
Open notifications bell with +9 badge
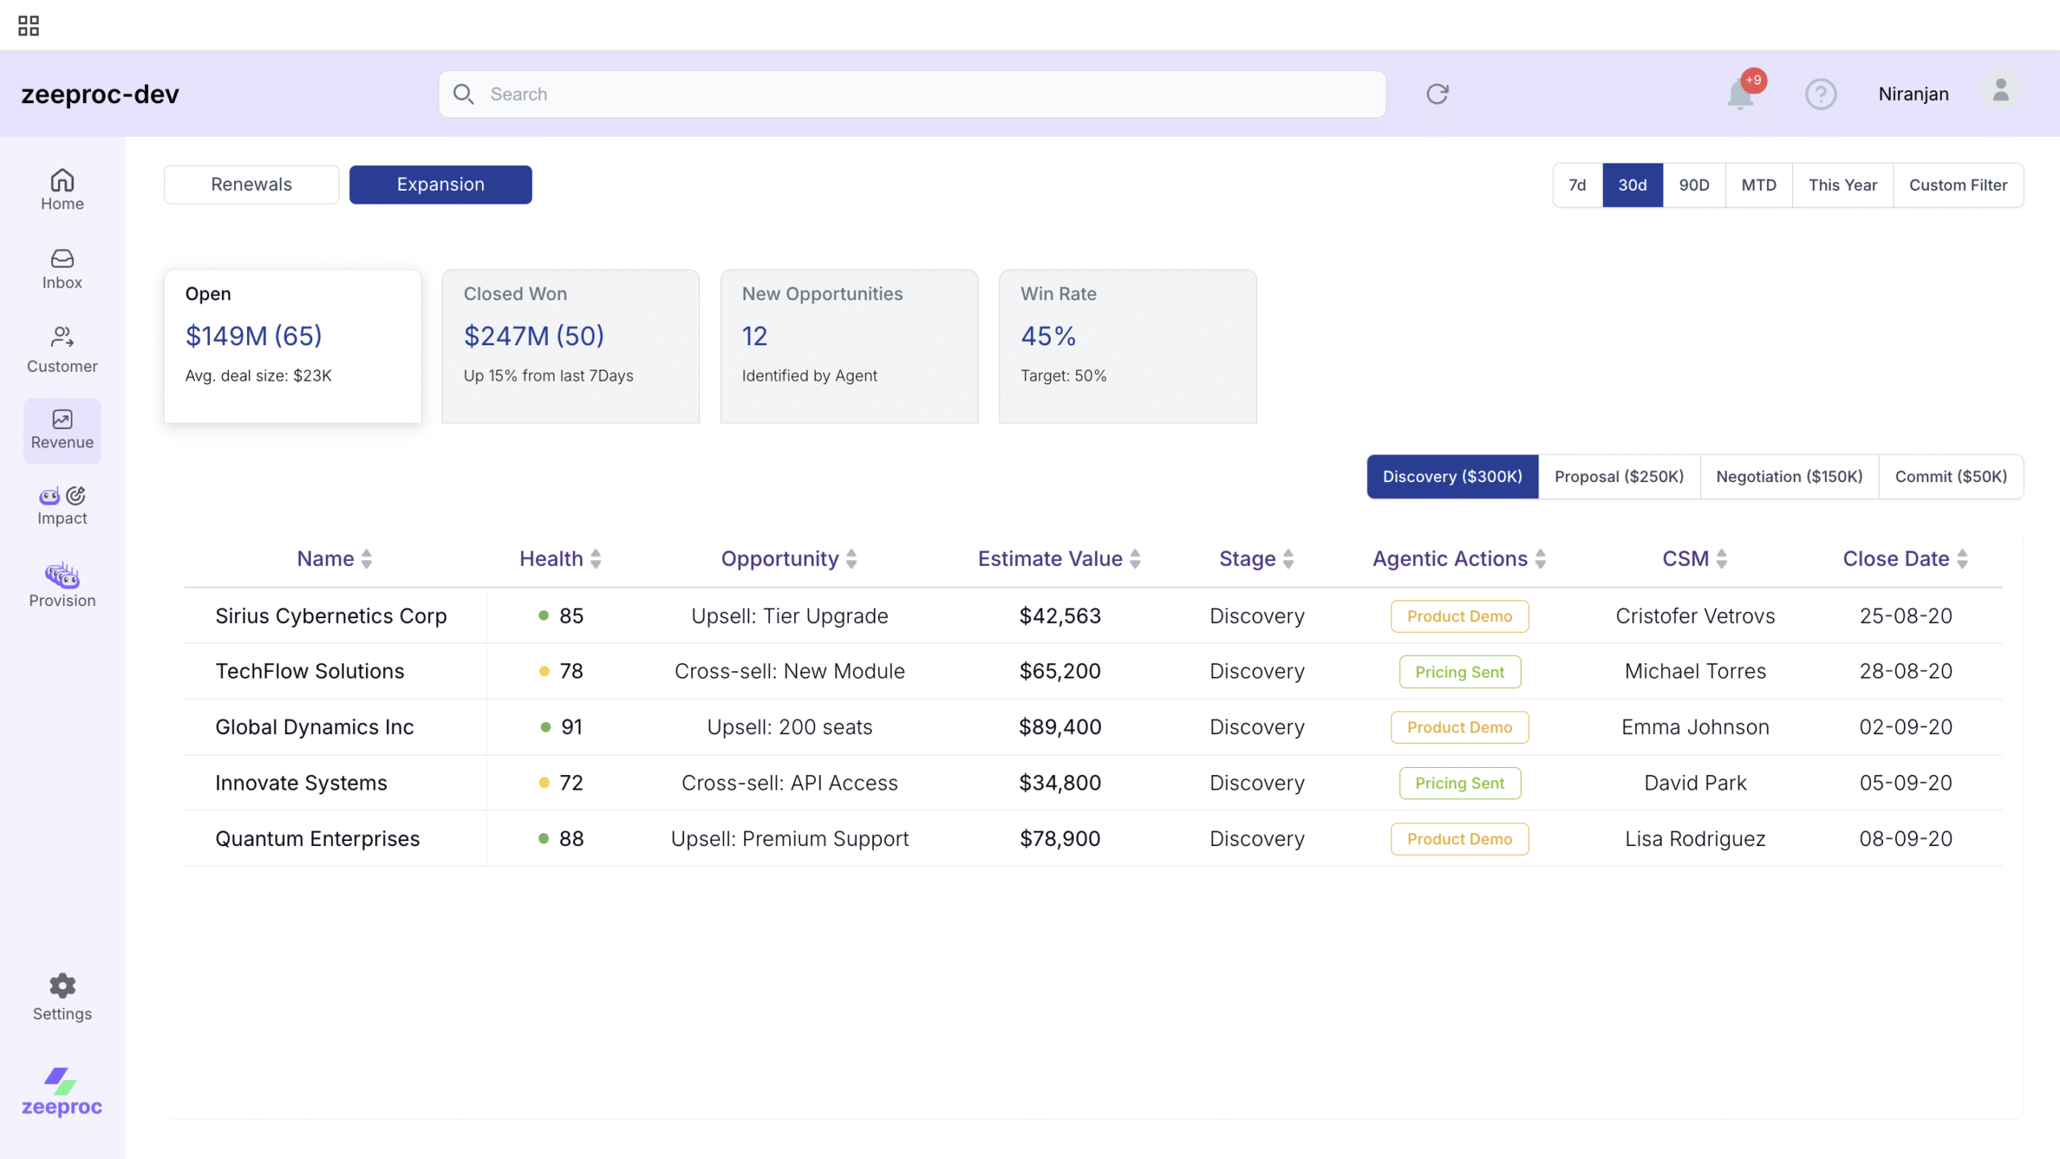1741,94
